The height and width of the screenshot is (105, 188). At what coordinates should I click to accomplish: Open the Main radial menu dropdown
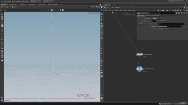pyautogui.click(x=50, y=1)
